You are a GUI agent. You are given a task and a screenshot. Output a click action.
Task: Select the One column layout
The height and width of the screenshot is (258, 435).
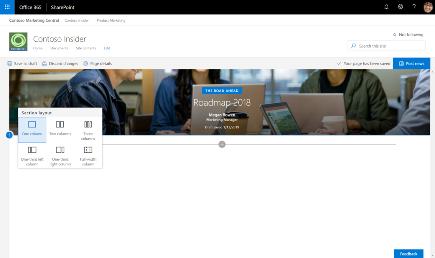point(32,130)
